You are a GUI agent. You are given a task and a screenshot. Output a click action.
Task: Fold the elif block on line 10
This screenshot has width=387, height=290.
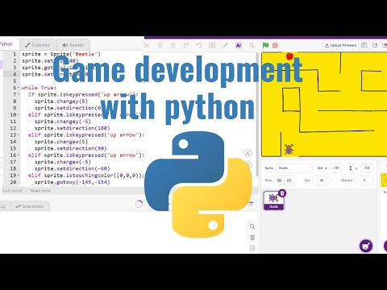pos(19,114)
